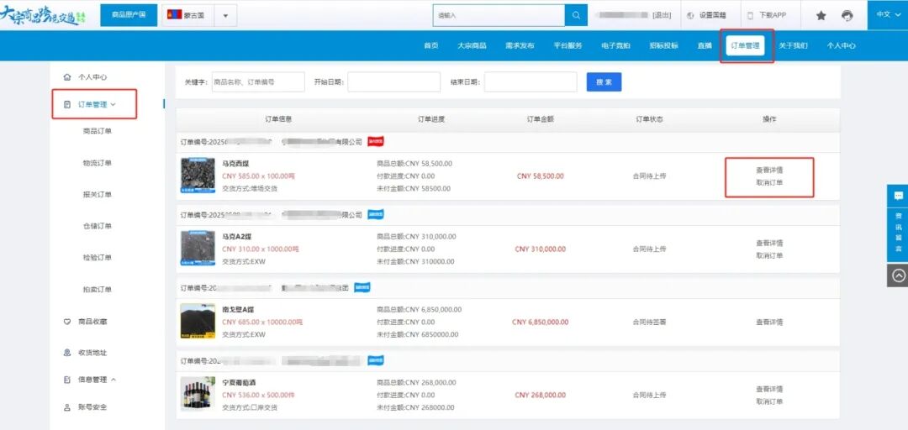Click the magnifier search icon in top bar
The width and height of the screenshot is (908, 430).
(x=576, y=15)
